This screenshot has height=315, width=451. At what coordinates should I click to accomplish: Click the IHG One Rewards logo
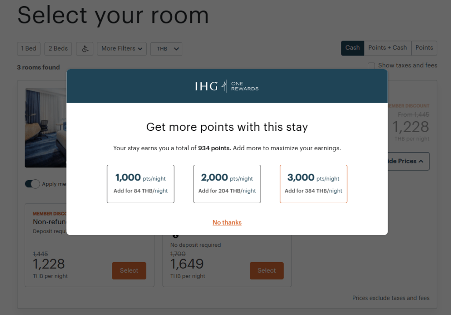[x=227, y=86]
